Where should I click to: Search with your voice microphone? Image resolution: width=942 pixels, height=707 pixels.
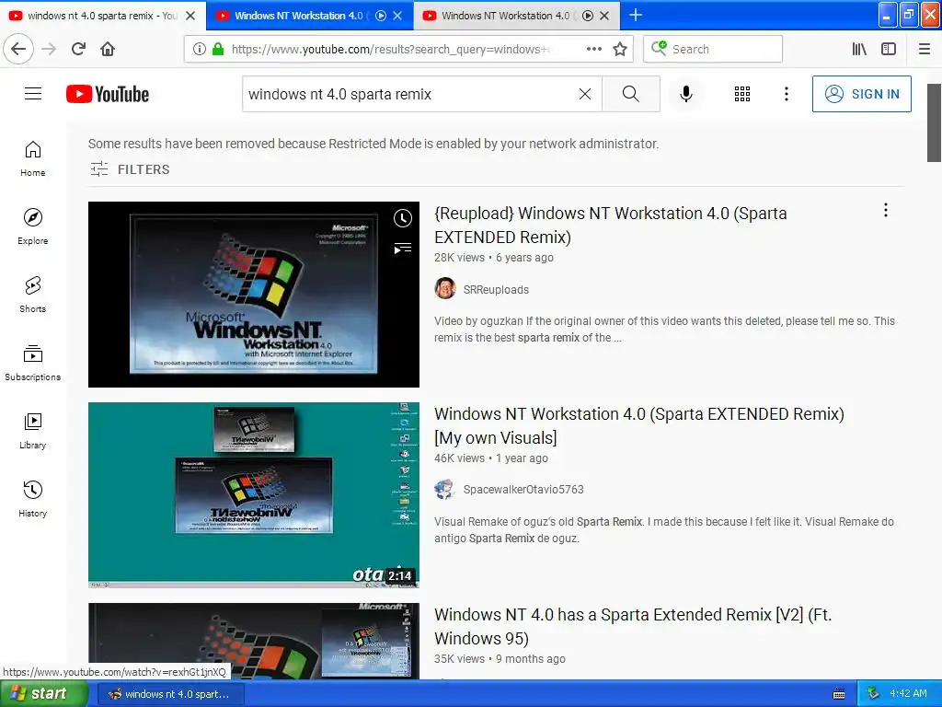coord(685,94)
